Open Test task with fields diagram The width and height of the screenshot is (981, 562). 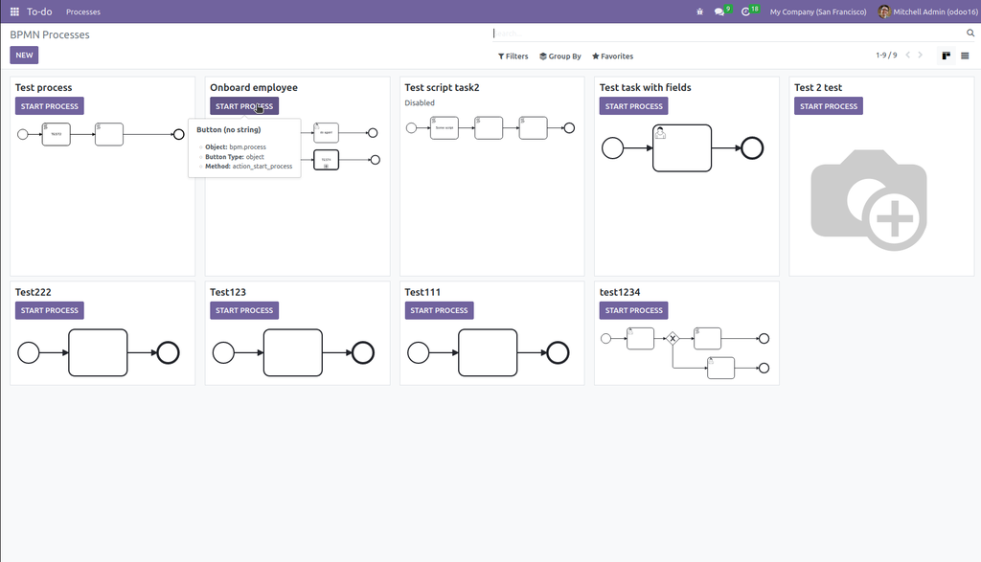pos(682,148)
